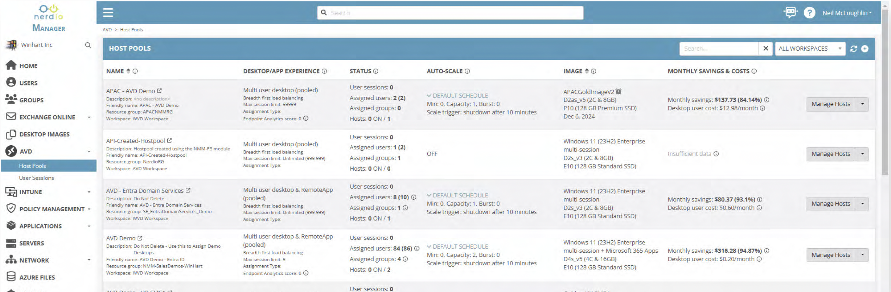Focus the global Search box

[450, 13]
